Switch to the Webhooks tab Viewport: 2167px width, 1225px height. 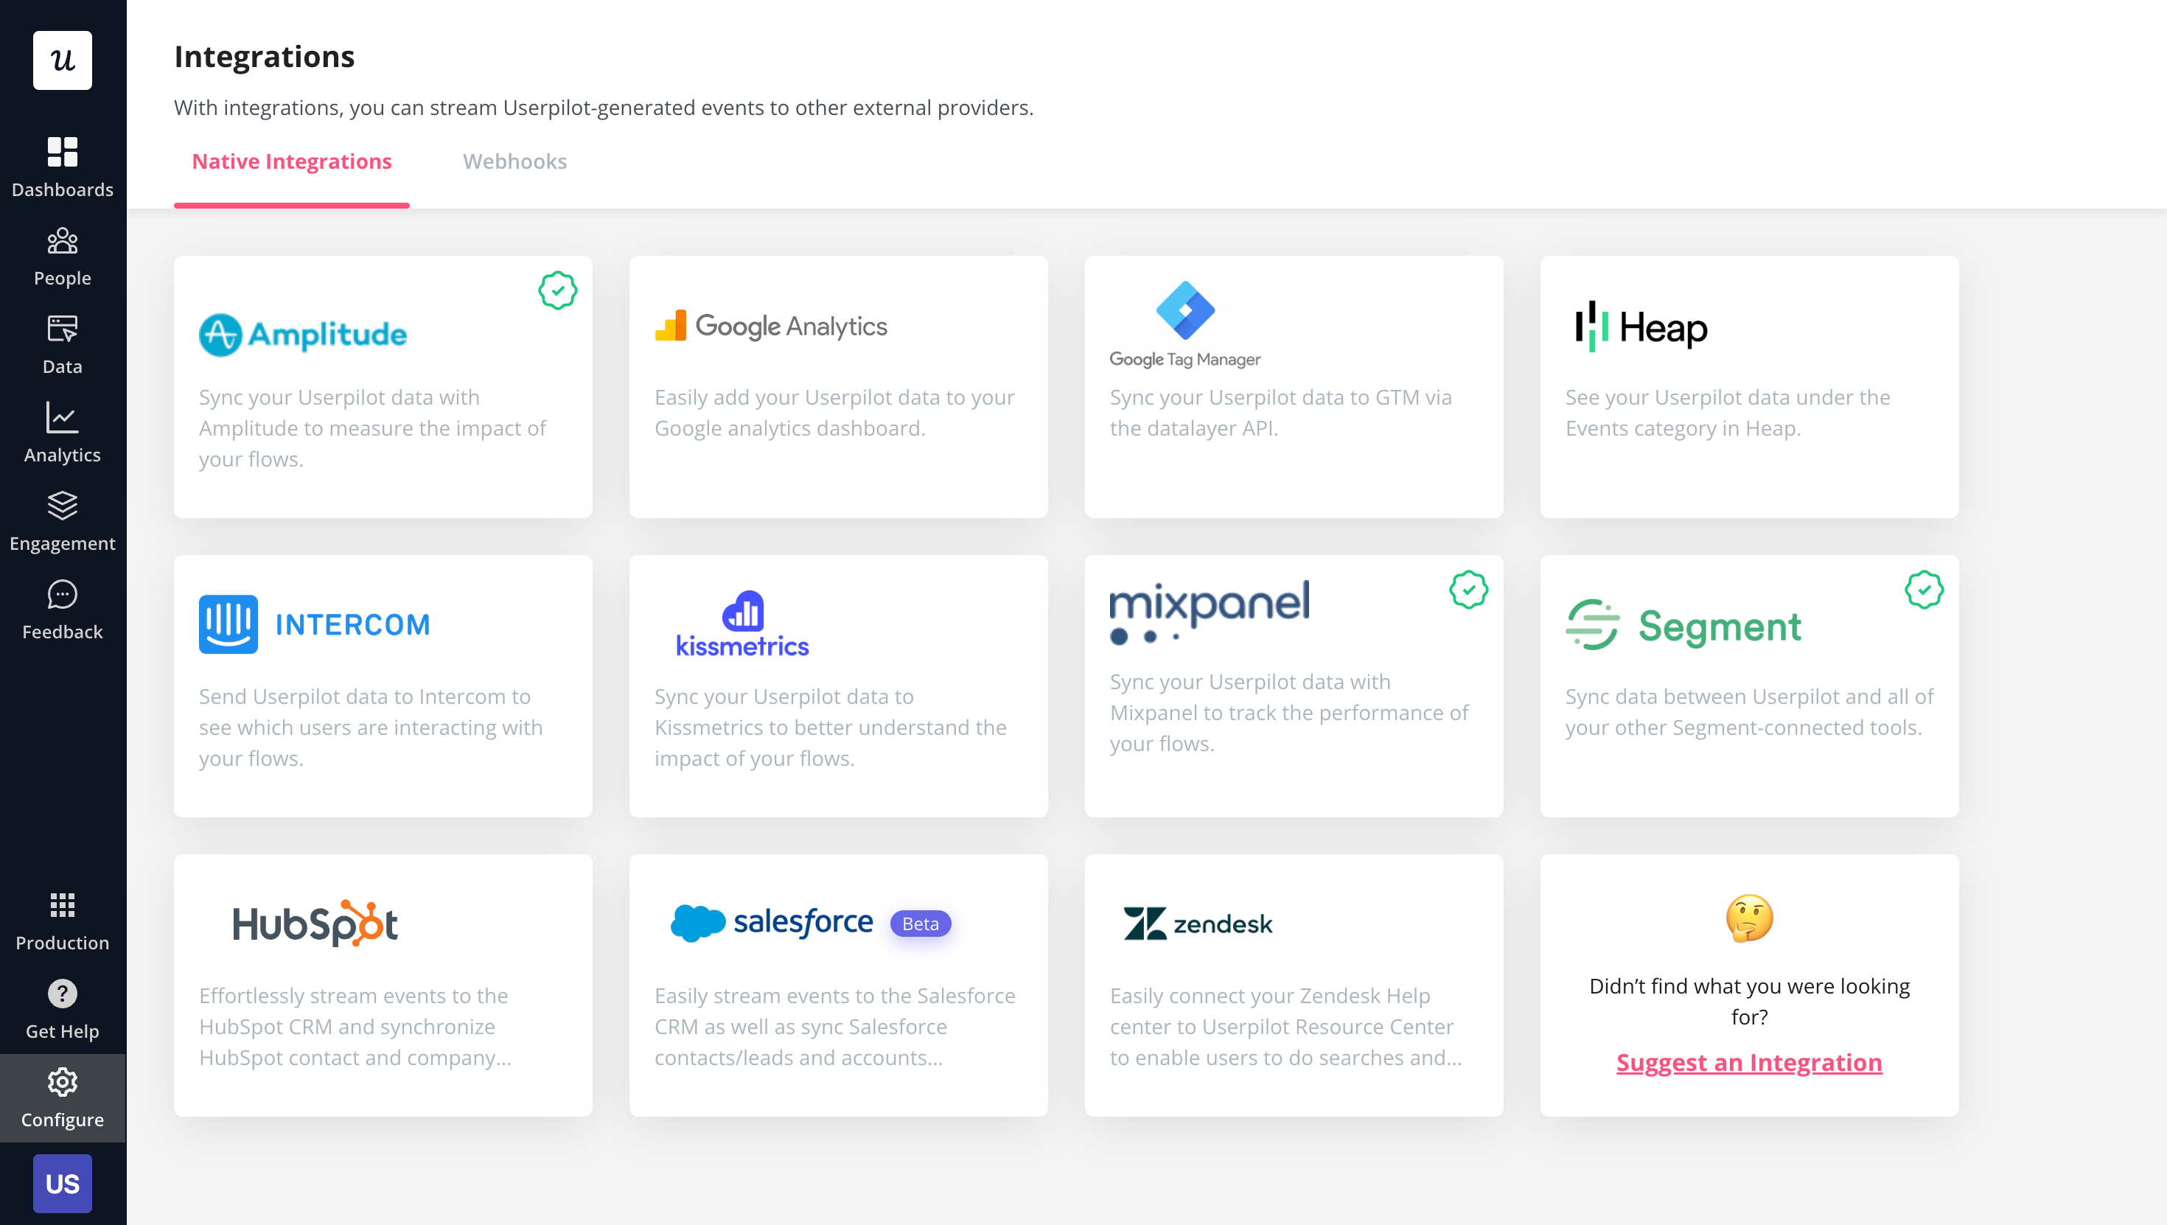(515, 161)
